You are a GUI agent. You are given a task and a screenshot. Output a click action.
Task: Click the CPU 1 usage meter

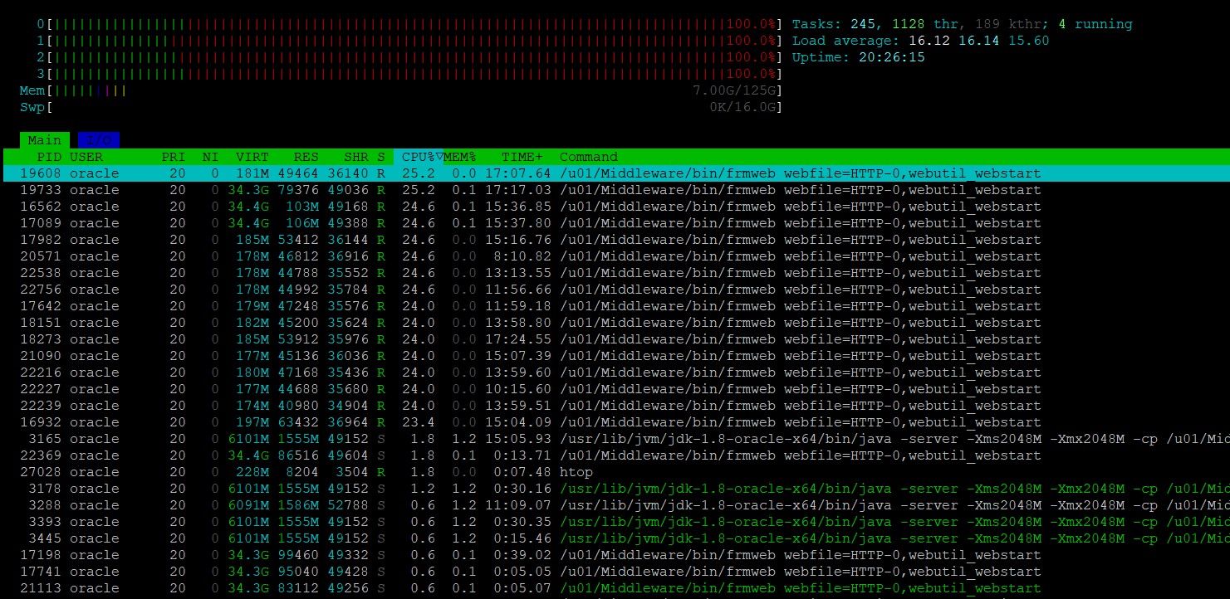pos(409,41)
